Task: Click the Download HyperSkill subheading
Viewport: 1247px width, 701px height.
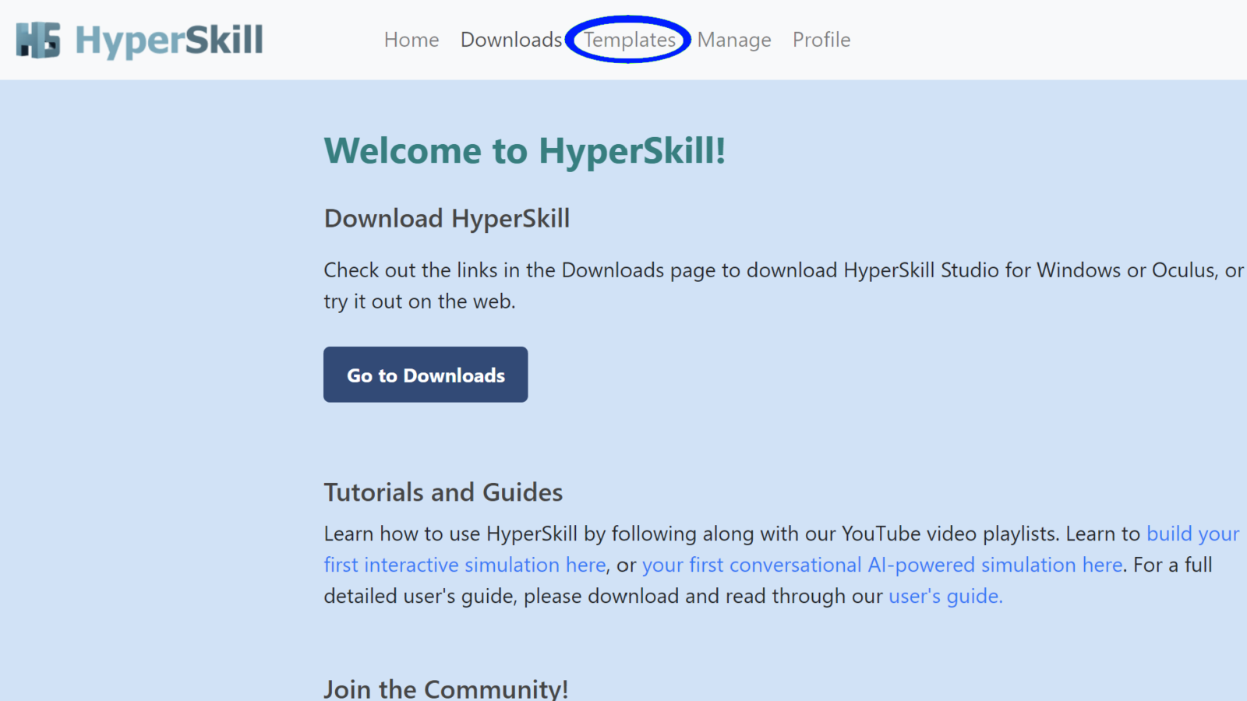Action: 447,219
